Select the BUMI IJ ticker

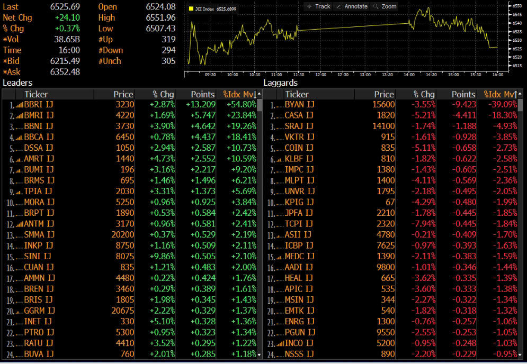click(x=39, y=170)
